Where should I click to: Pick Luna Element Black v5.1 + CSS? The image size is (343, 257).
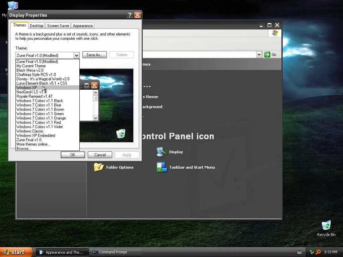point(48,83)
